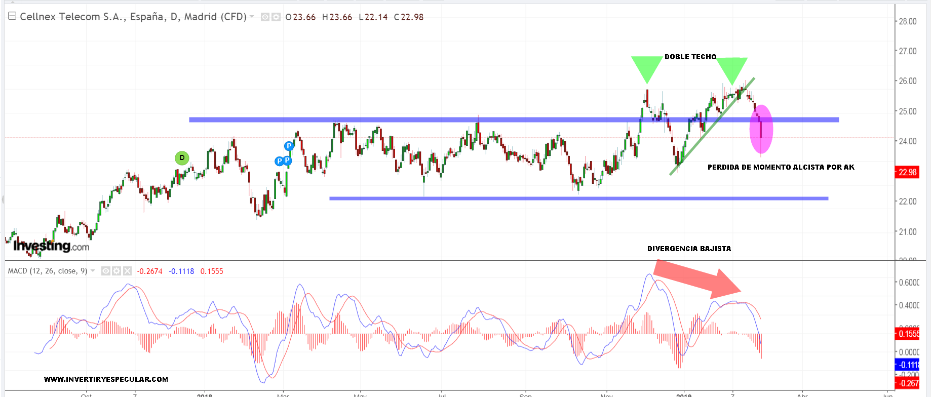This screenshot has height=397, width=931.
Task: Click the left green double-top triangle
Action: [646, 67]
